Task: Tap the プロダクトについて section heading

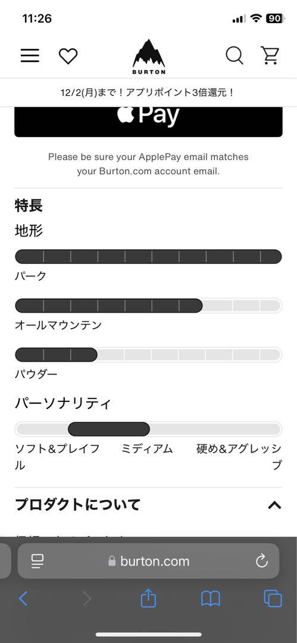Action: pos(78,505)
